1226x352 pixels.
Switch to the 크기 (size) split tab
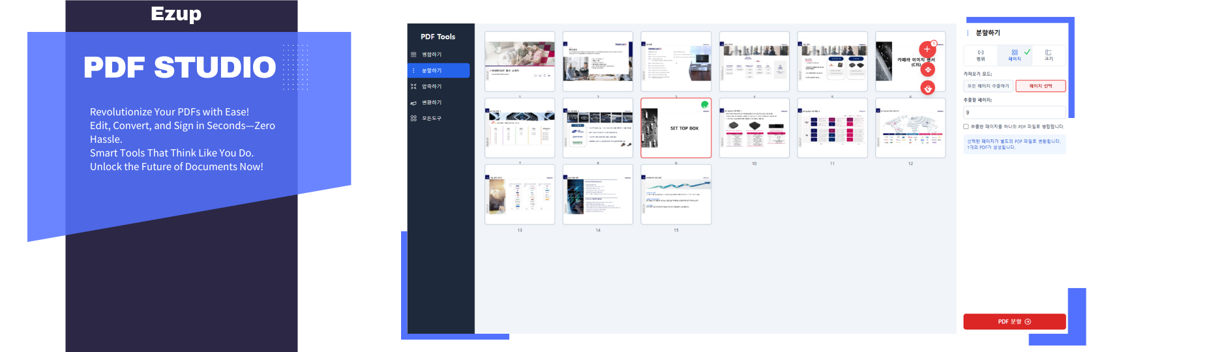pos(1049,55)
